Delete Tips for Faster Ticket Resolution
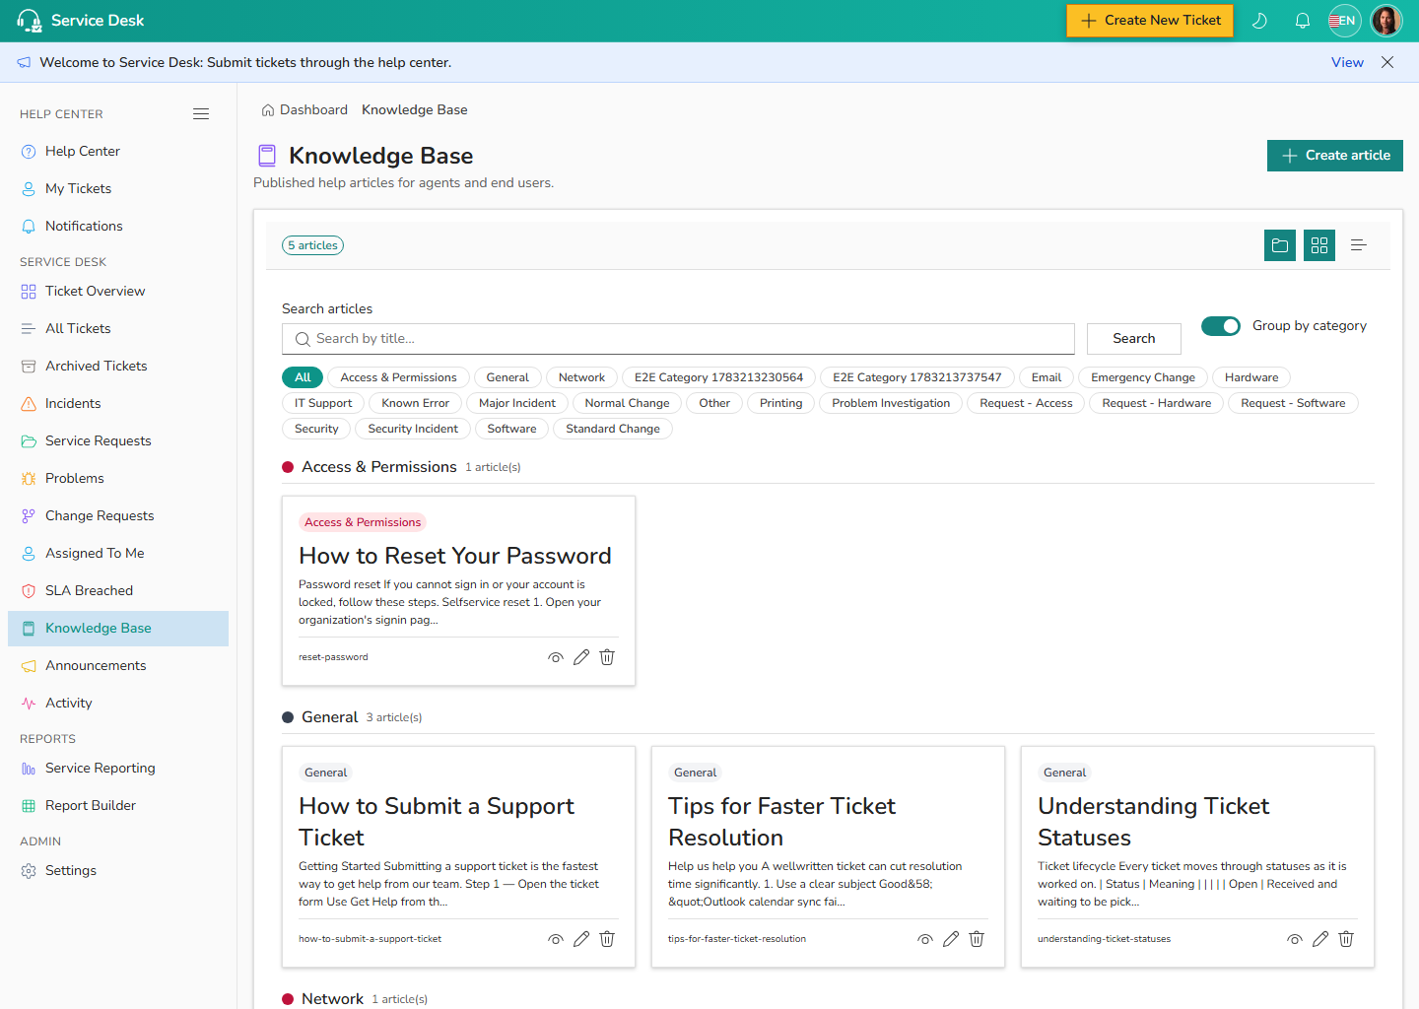Image resolution: width=1419 pixels, height=1009 pixels. [x=977, y=939]
